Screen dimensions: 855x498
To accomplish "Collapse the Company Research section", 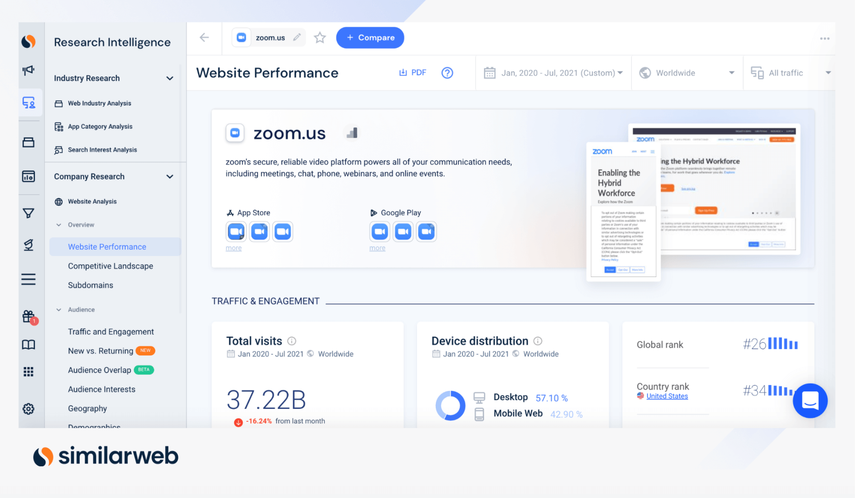I will tap(170, 176).
